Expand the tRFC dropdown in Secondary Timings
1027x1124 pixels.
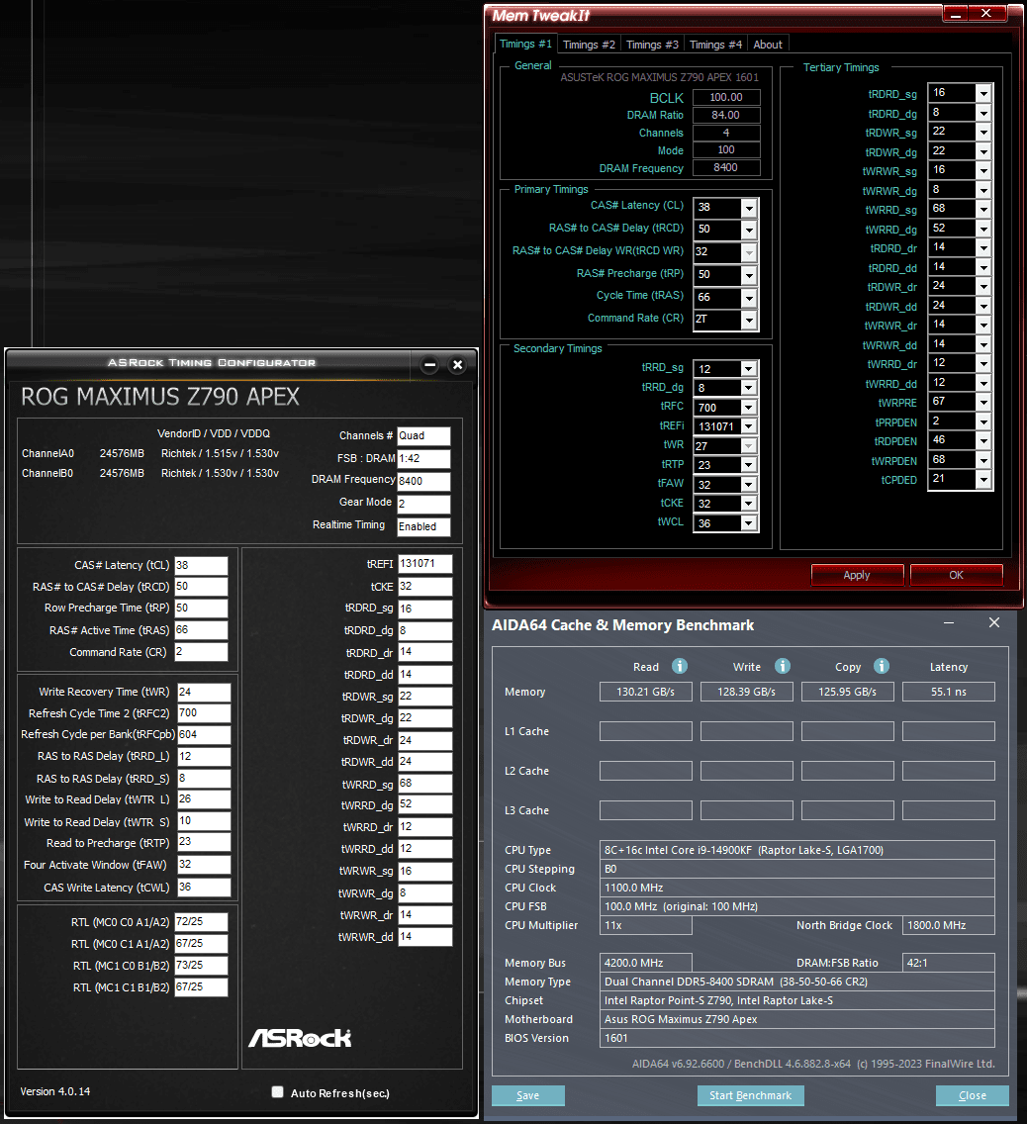749,408
